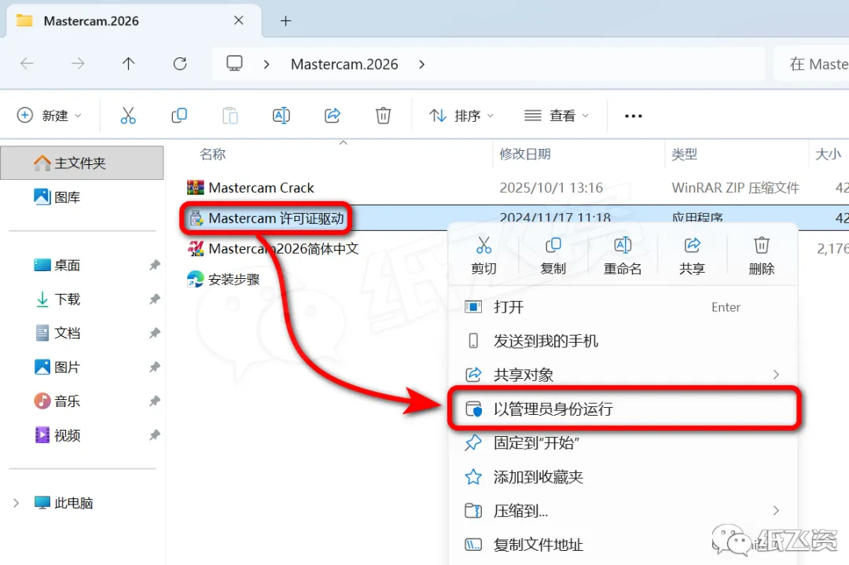
Task: Click the search box in Mastercam.2026
Action: tap(811, 64)
